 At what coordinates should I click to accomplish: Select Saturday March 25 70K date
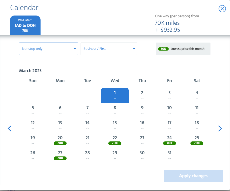pos(197,140)
